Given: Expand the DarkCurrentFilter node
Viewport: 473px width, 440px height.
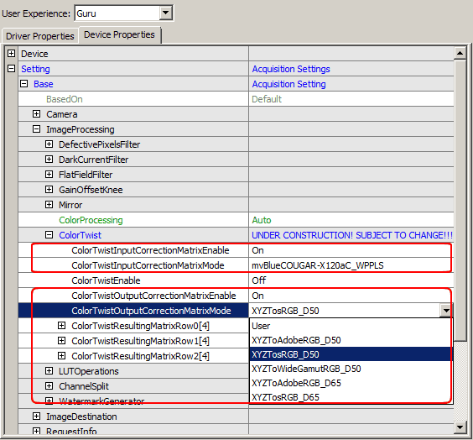Looking at the screenshot, I should click(x=49, y=160).
